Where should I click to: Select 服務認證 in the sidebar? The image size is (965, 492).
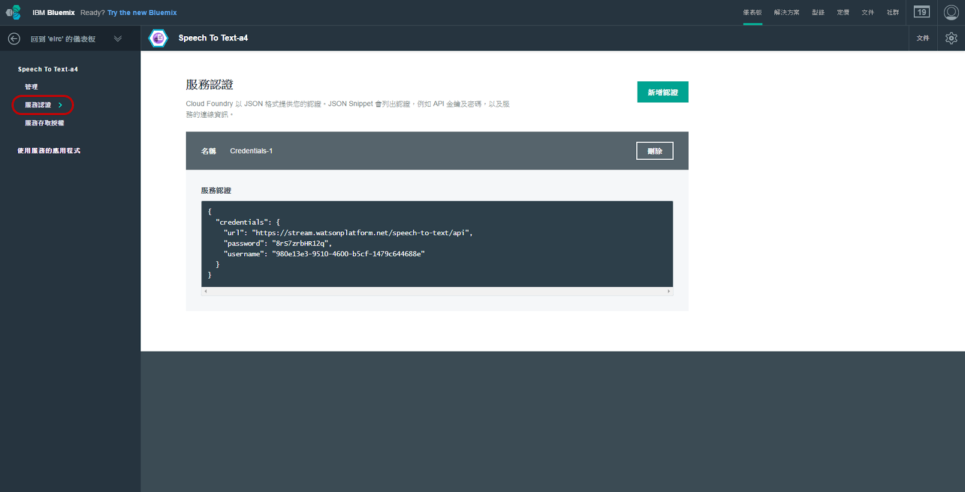coord(38,105)
